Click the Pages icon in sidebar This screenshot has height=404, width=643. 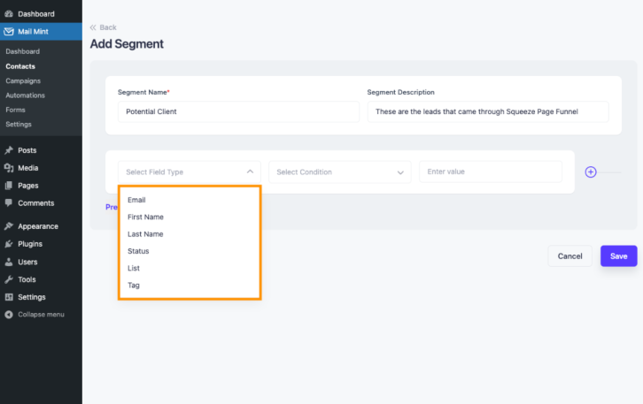coord(9,186)
